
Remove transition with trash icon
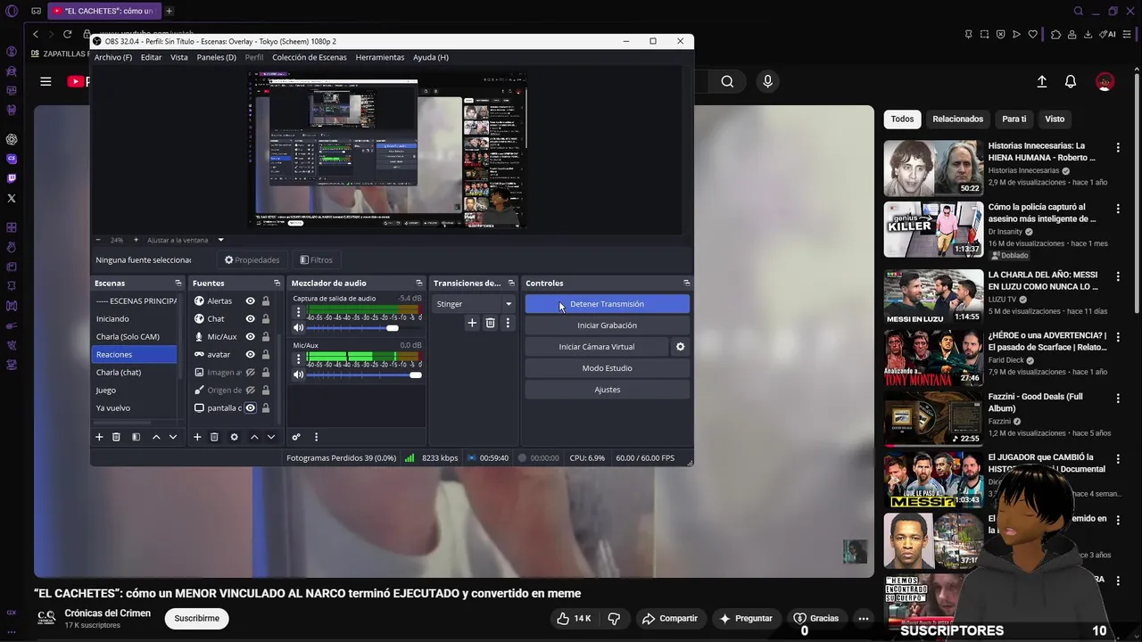(x=490, y=323)
